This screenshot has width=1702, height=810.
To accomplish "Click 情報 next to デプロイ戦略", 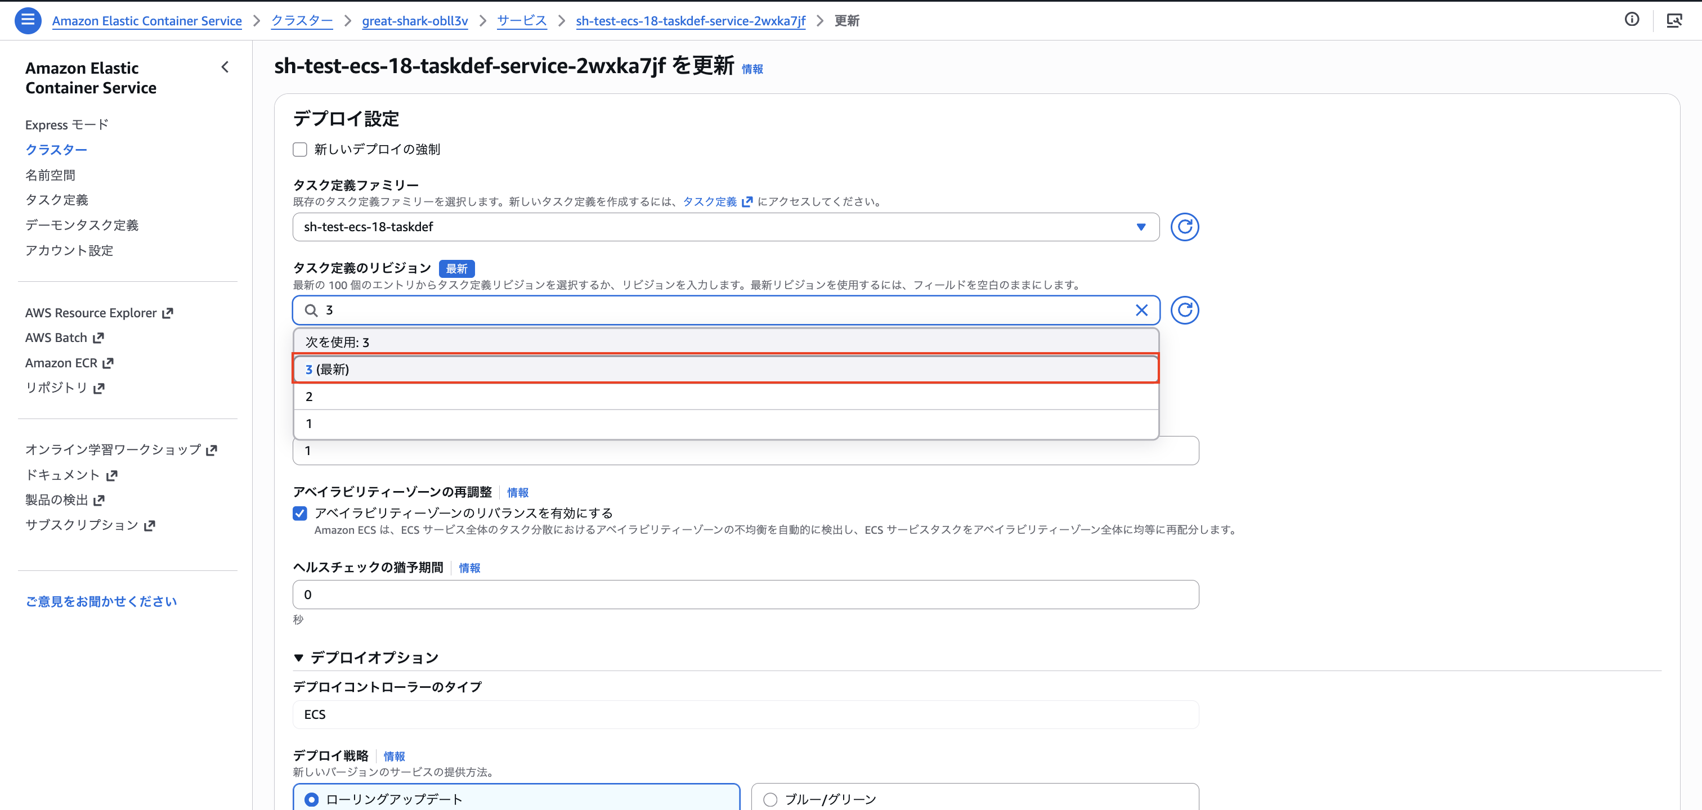I will point(394,756).
